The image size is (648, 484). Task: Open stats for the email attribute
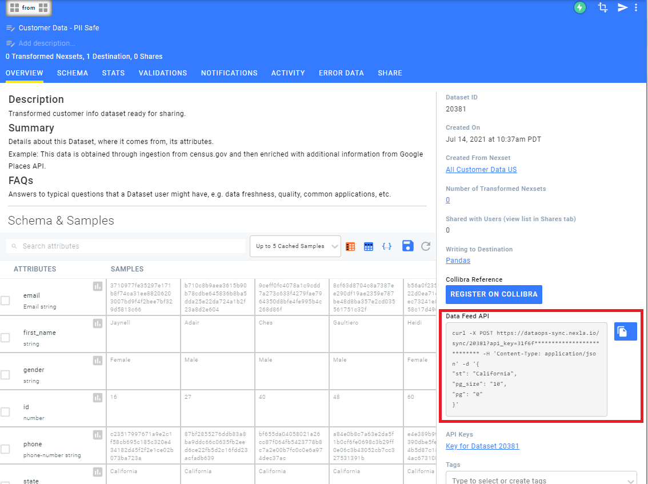[98, 286]
